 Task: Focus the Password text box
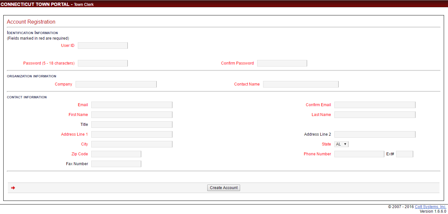pos(102,63)
